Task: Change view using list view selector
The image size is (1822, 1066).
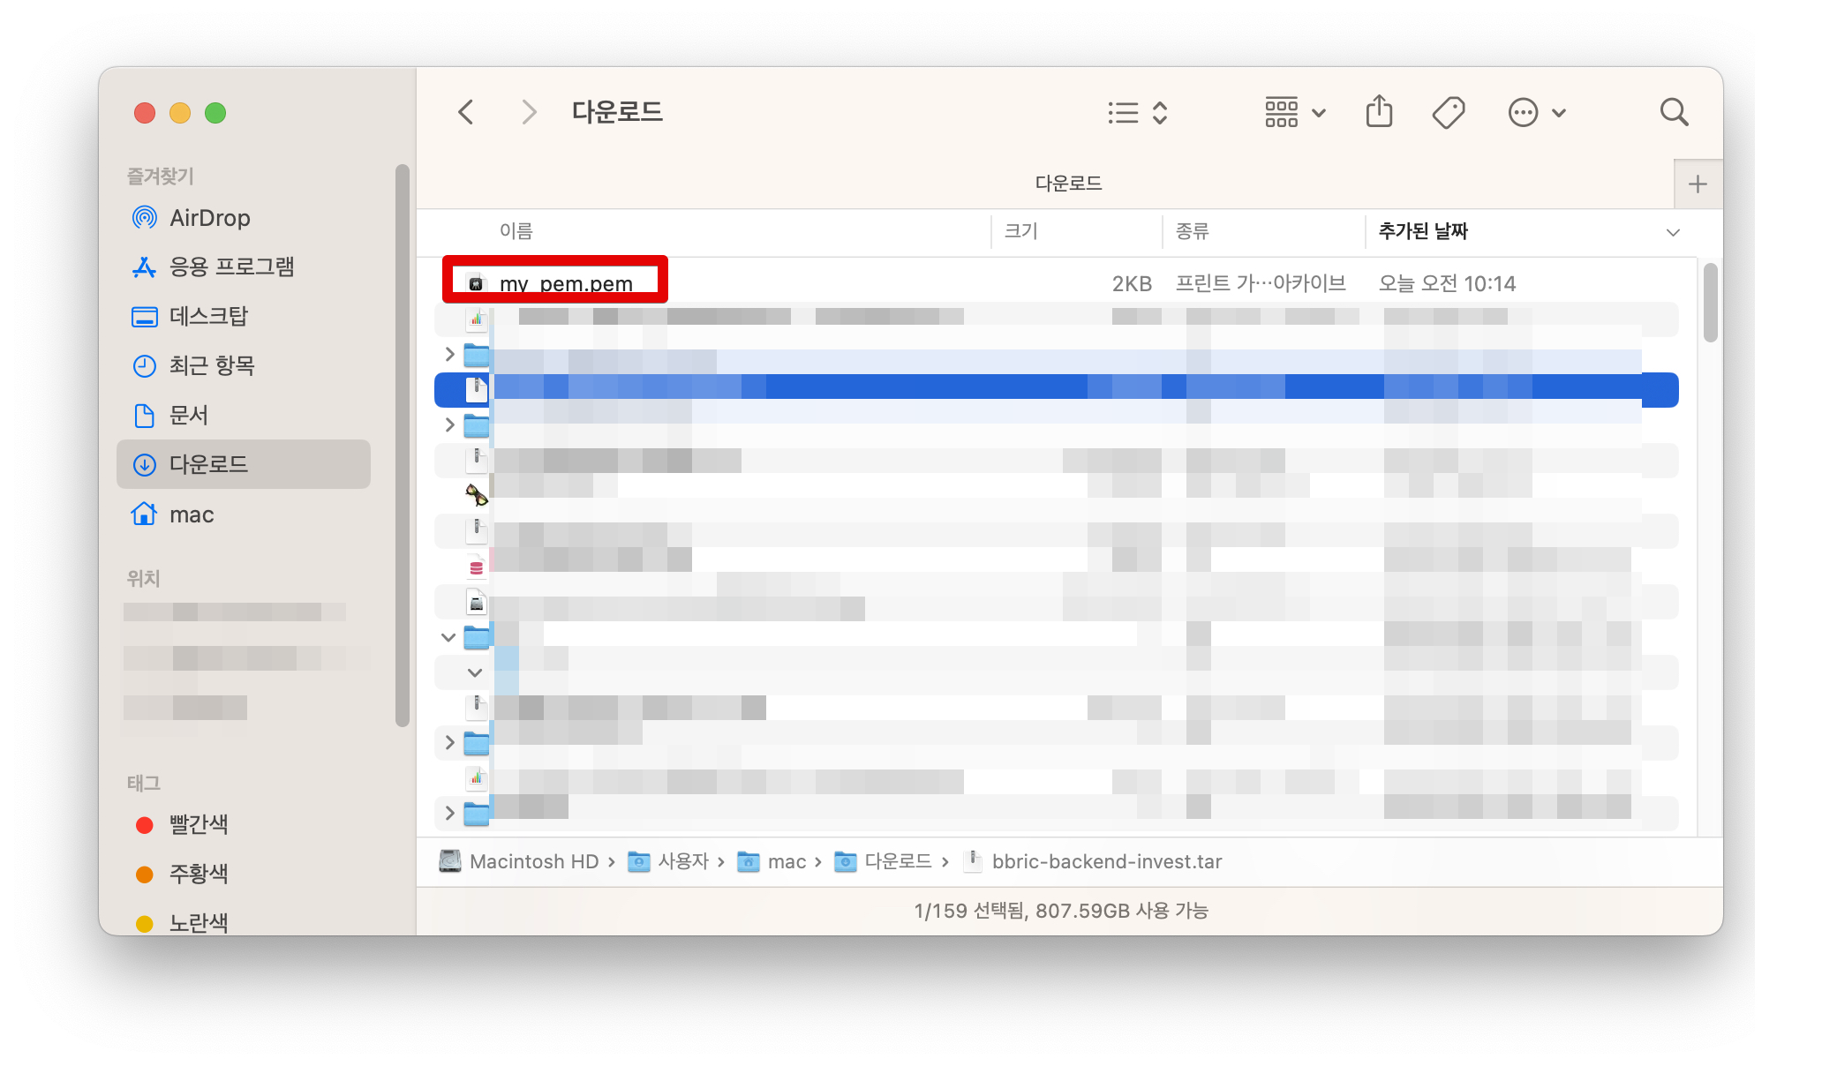Action: [x=1138, y=112]
